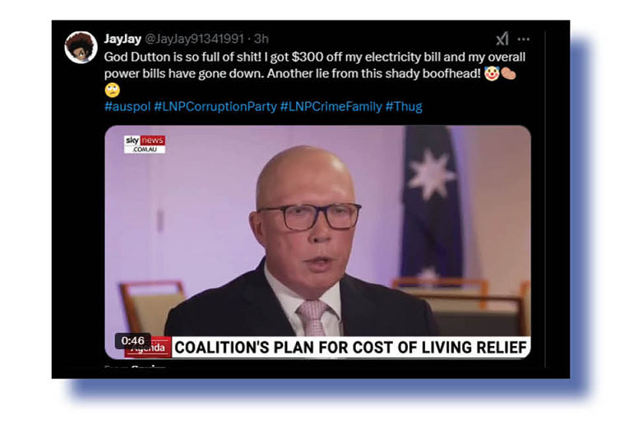The width and height of the screenshot is (629, 424).
Task: Click the JayJay display name
Action: [x=123, y=39]
